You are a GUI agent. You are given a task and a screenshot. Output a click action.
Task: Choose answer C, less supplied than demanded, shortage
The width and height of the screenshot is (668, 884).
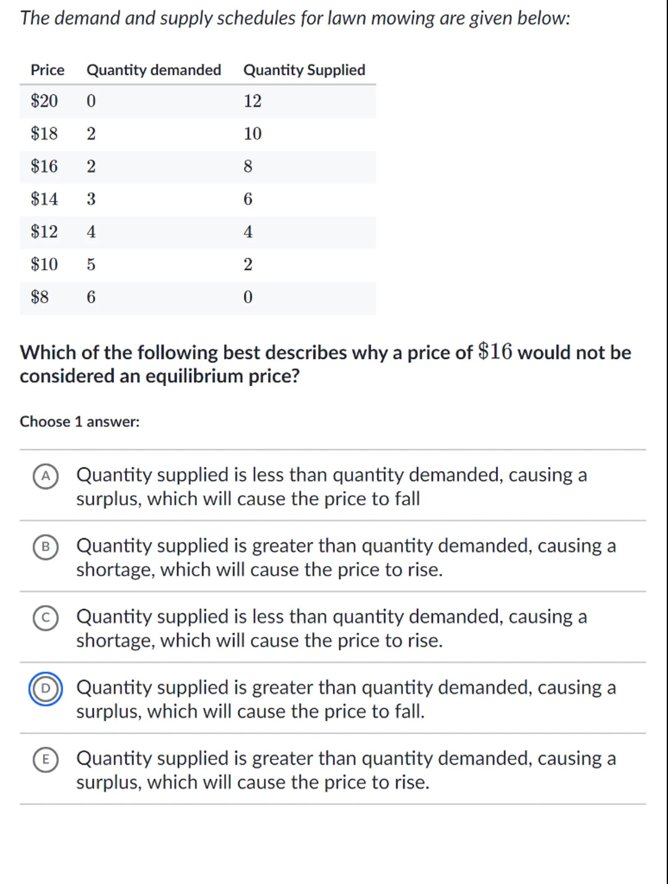(331, 628)
